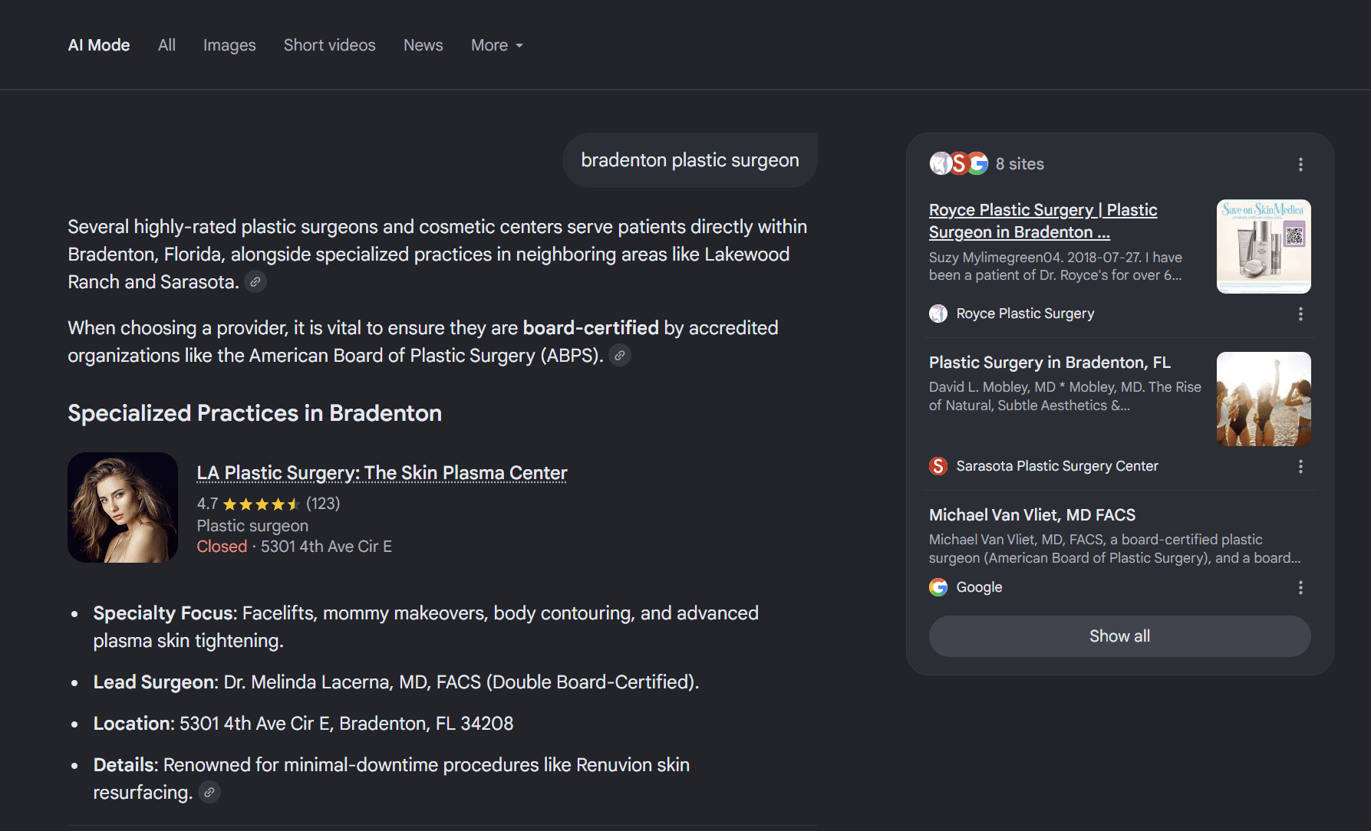Screen dimensions: 1371x831
Task: Open the 8 sites panel options menu
Action: (1300, 164)
